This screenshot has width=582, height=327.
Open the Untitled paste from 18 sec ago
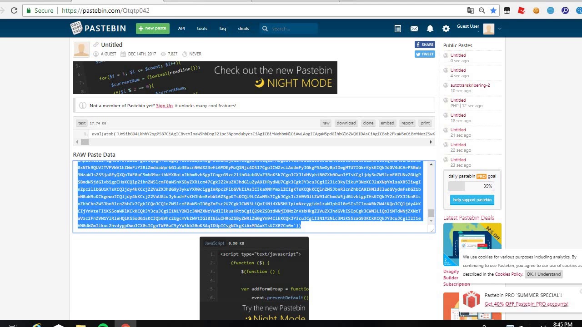pos(458,115)
